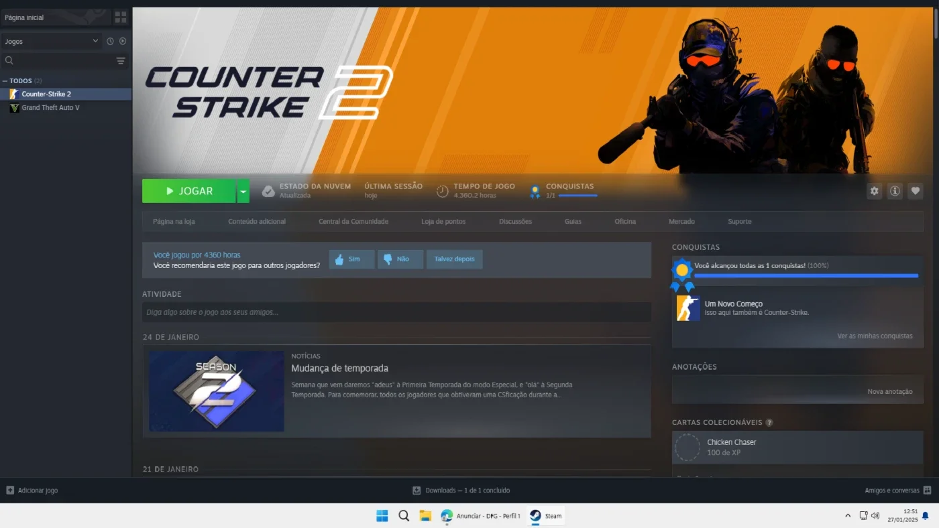
Task: Open Um Novo Começo achievement icon
Action: point(688,308)
